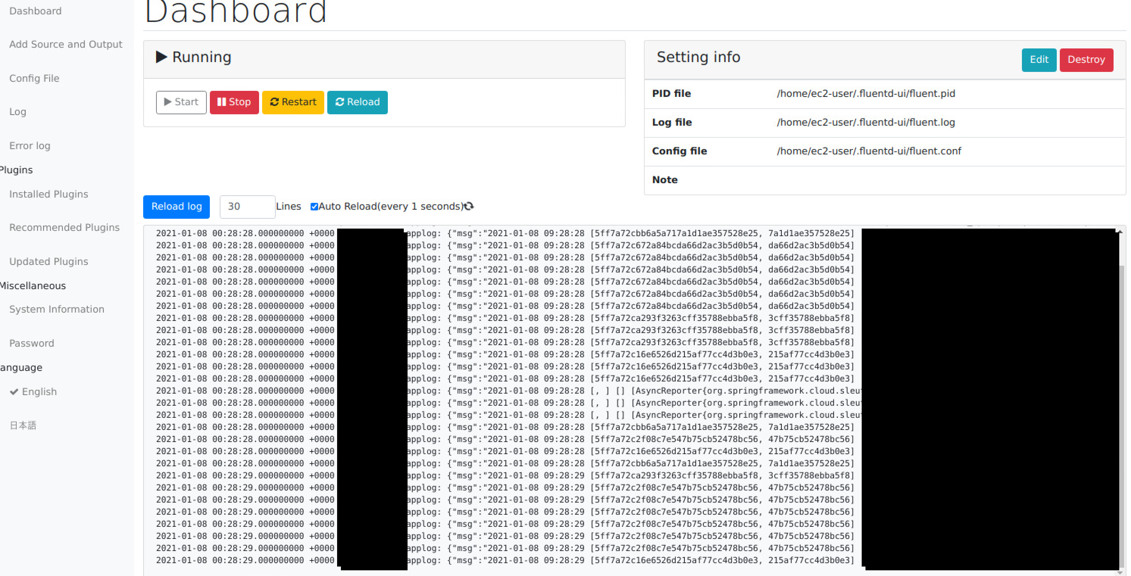Click the spinning refresh icon beside Auto Reload
Image resolution: width=1131 pixels, height=576 pixels.
469,206
